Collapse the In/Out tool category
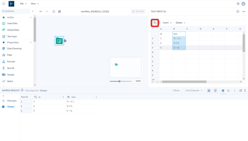Viewport: 248px width, 141px height. point(31,17)
